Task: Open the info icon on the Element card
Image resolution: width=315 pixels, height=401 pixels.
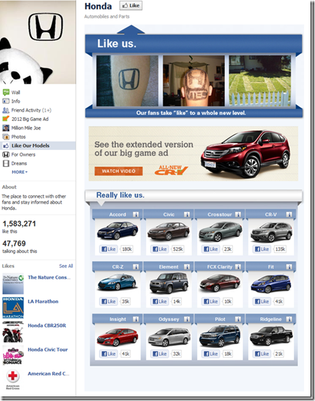Action: 186,267
